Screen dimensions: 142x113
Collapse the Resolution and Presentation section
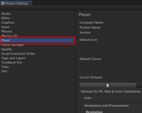point(107,106)
